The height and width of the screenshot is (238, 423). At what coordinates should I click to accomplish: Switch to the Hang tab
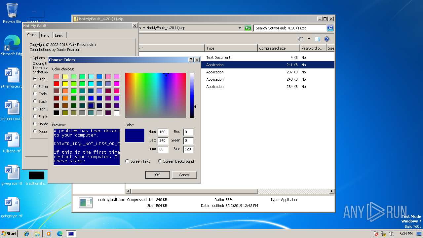point(45,35)
